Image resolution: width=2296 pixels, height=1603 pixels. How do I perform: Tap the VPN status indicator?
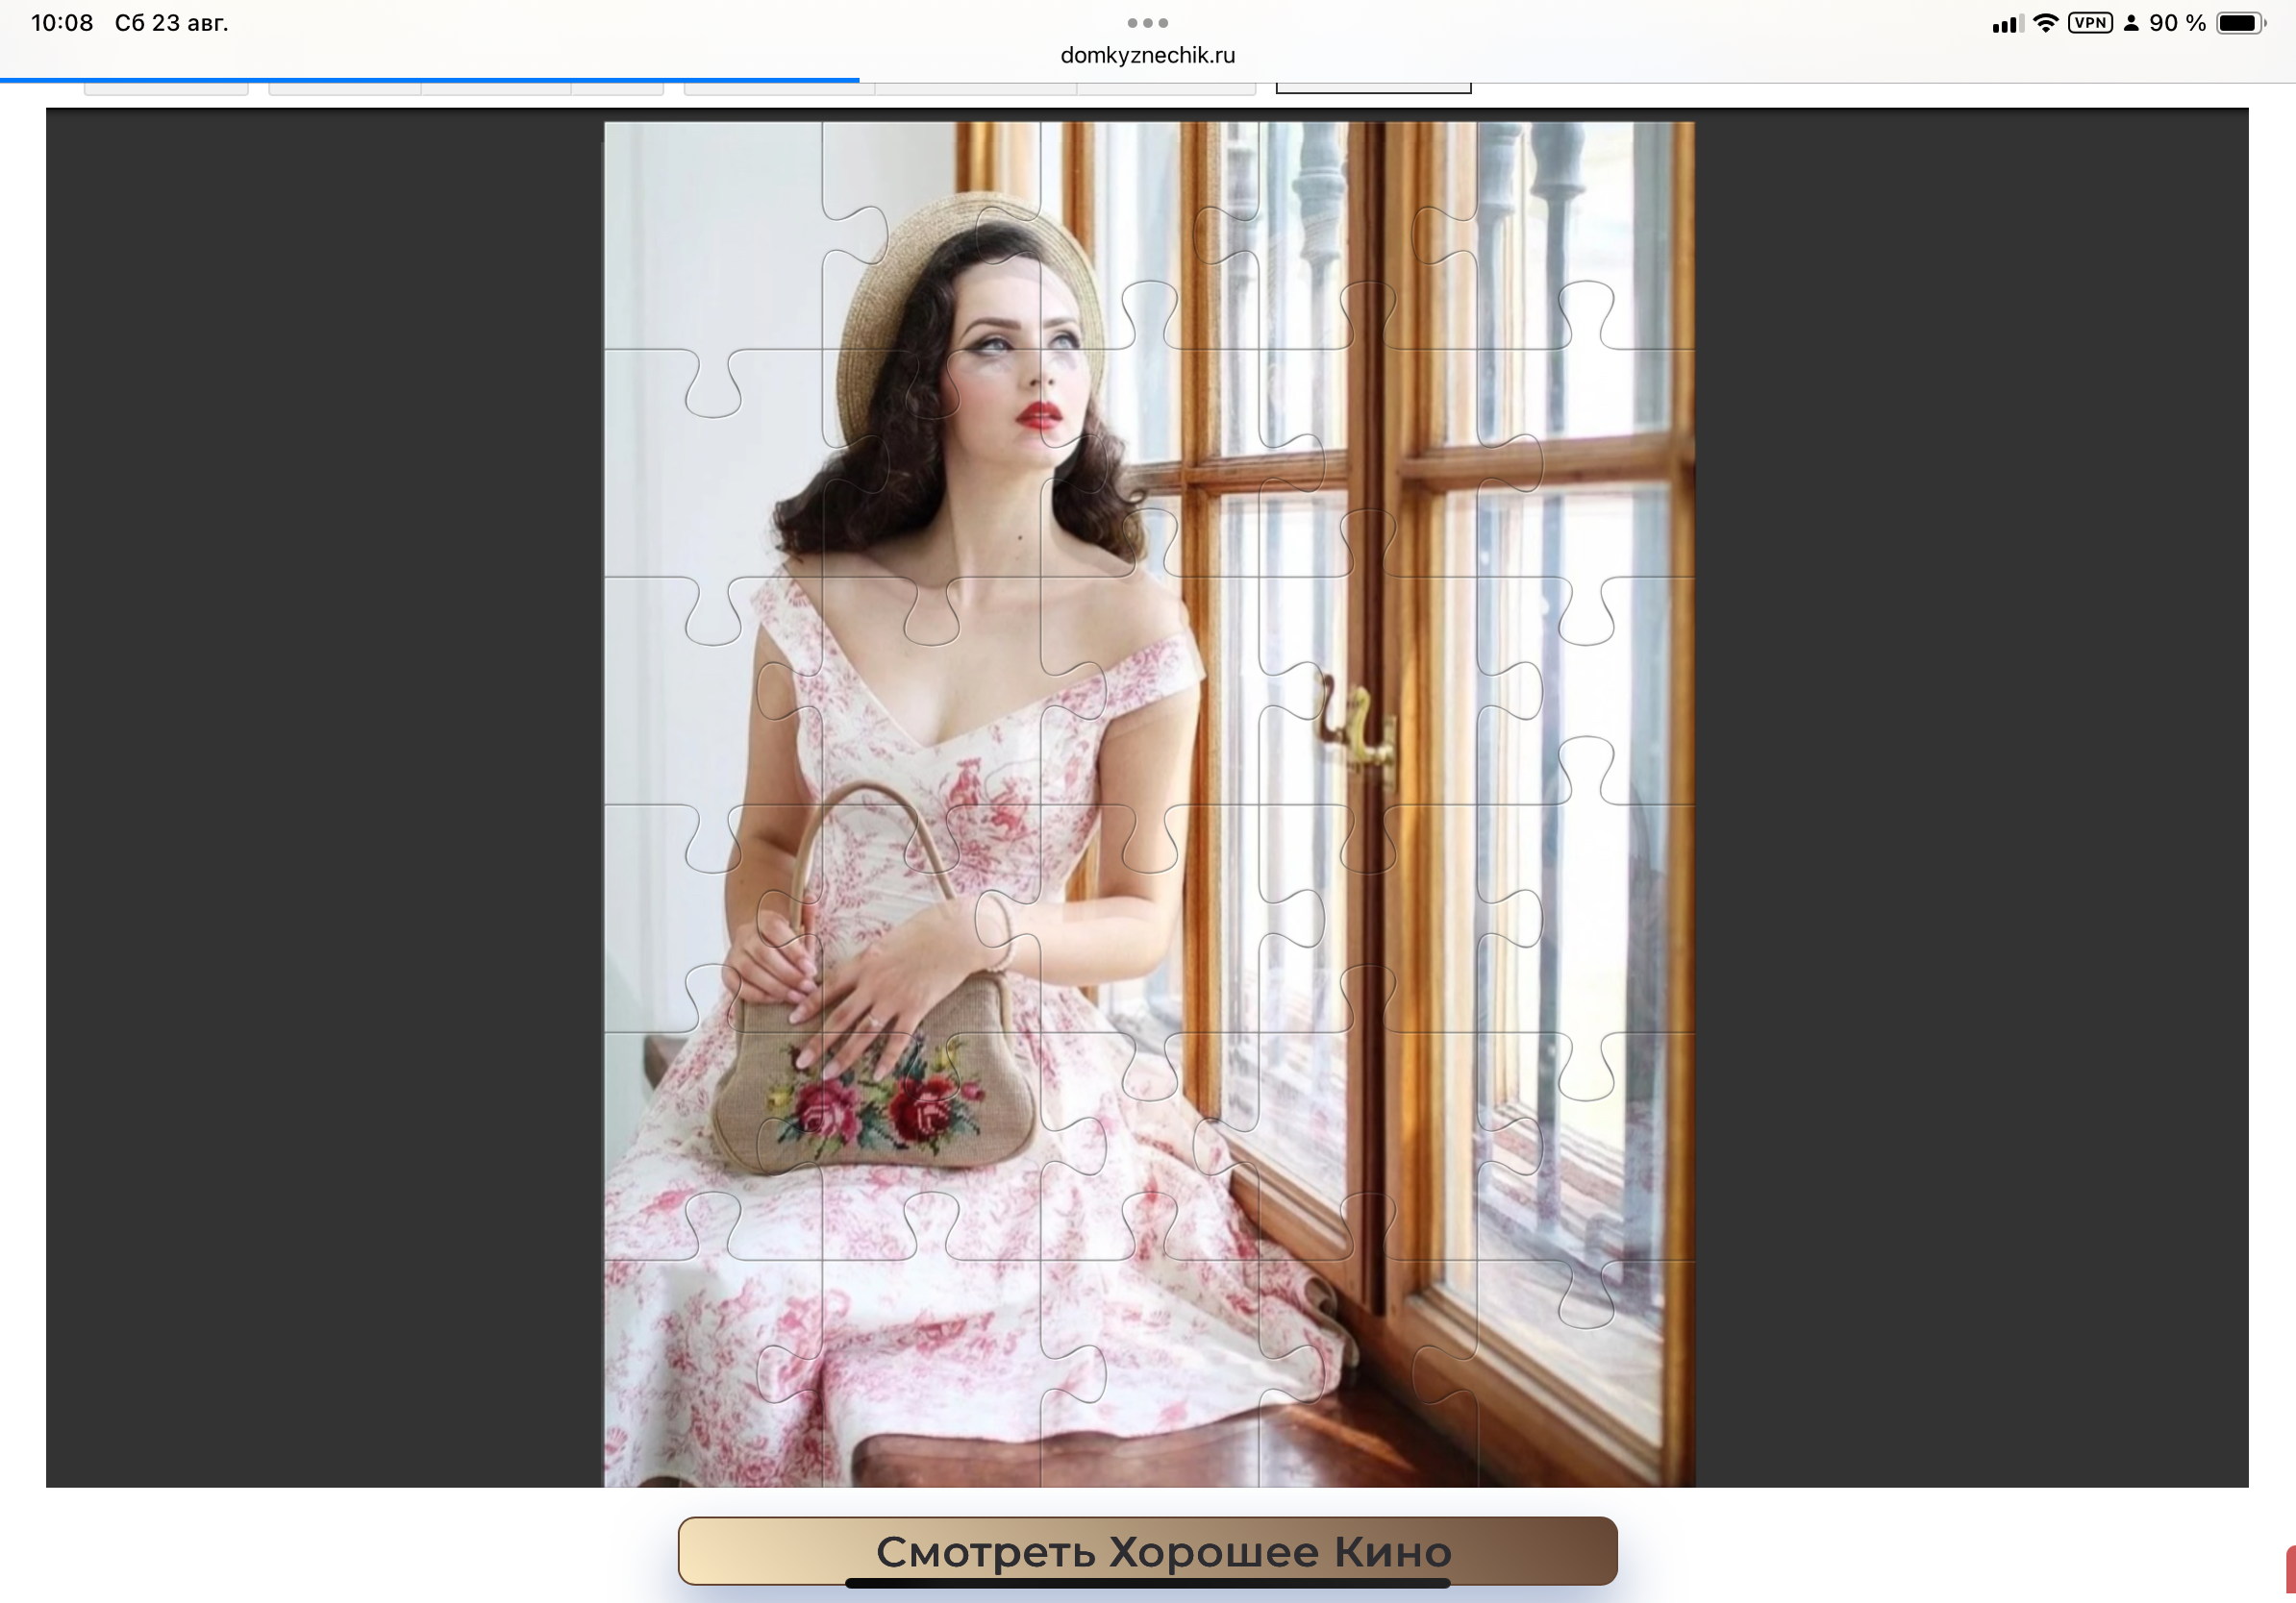[2090, 23]
